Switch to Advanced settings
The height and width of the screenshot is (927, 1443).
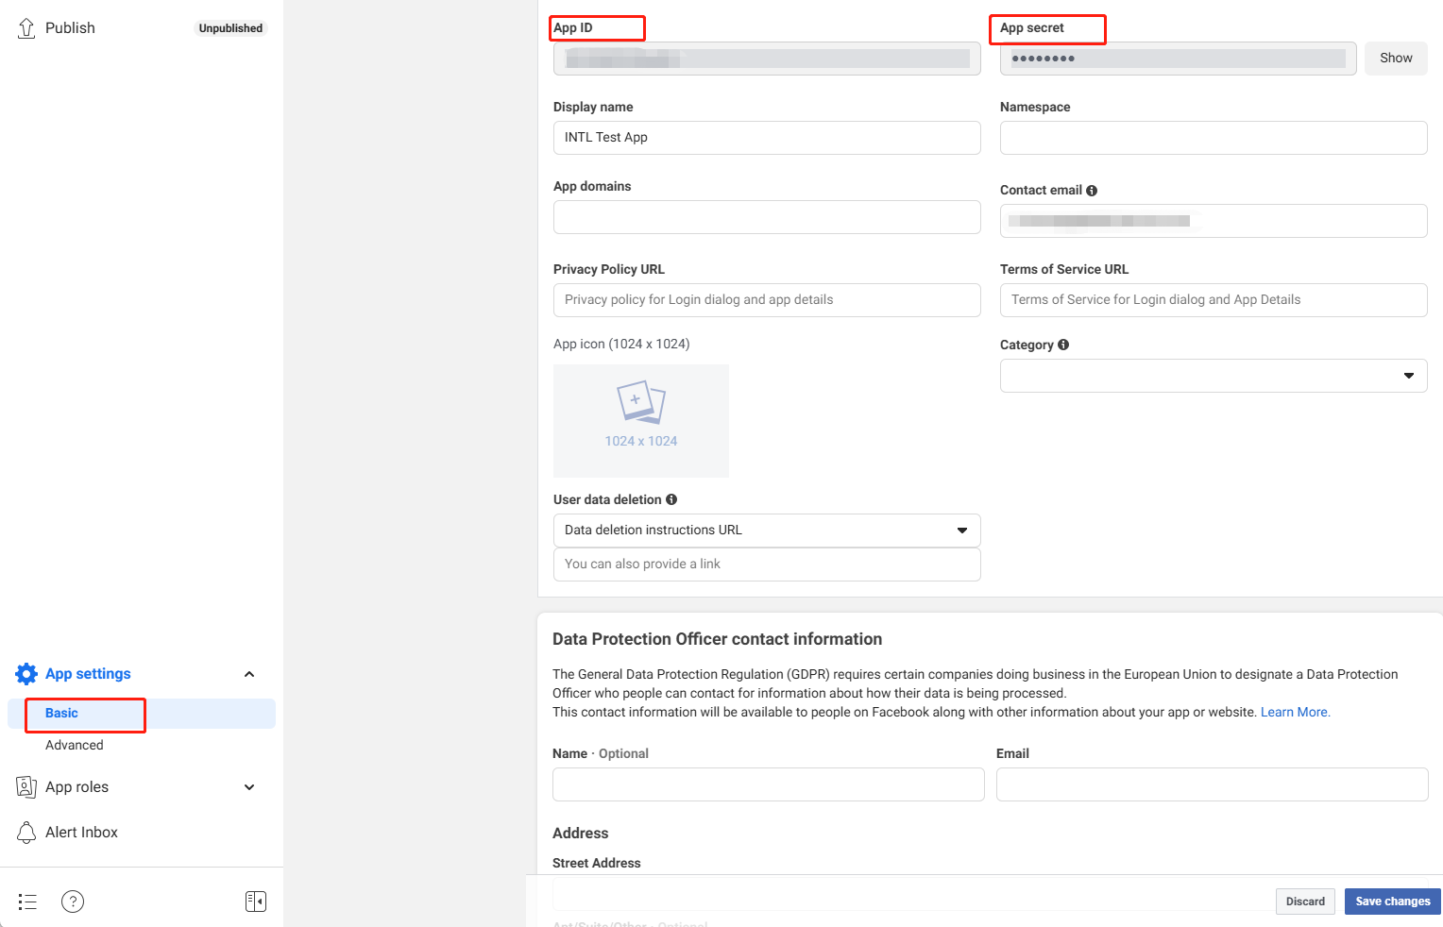[75, 745]
